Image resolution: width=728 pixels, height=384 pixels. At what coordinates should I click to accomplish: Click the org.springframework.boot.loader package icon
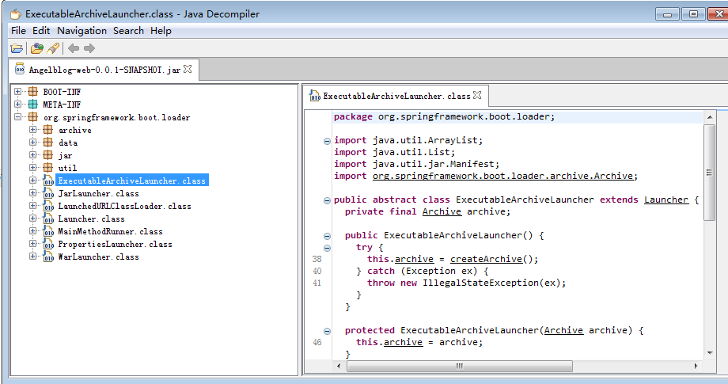[33, 117]
